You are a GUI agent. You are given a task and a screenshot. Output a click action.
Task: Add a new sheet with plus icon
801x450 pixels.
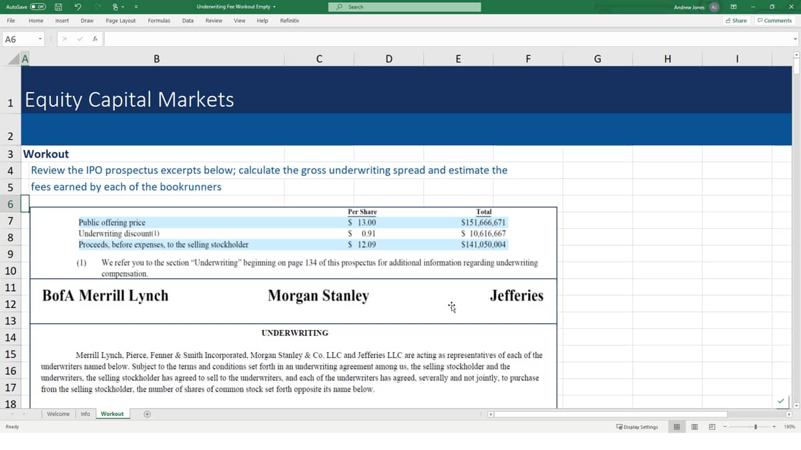[x=148, y=414]
